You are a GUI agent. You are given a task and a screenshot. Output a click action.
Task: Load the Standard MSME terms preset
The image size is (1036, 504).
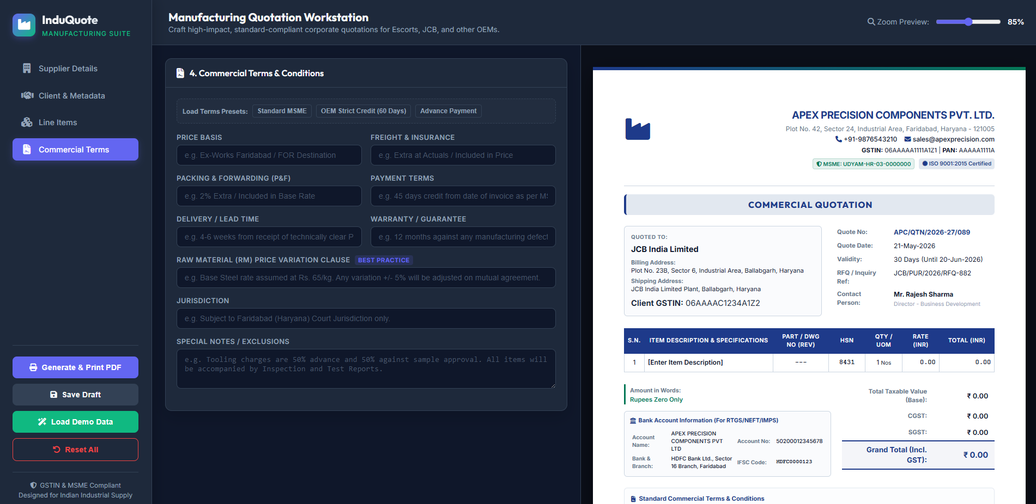282,111
